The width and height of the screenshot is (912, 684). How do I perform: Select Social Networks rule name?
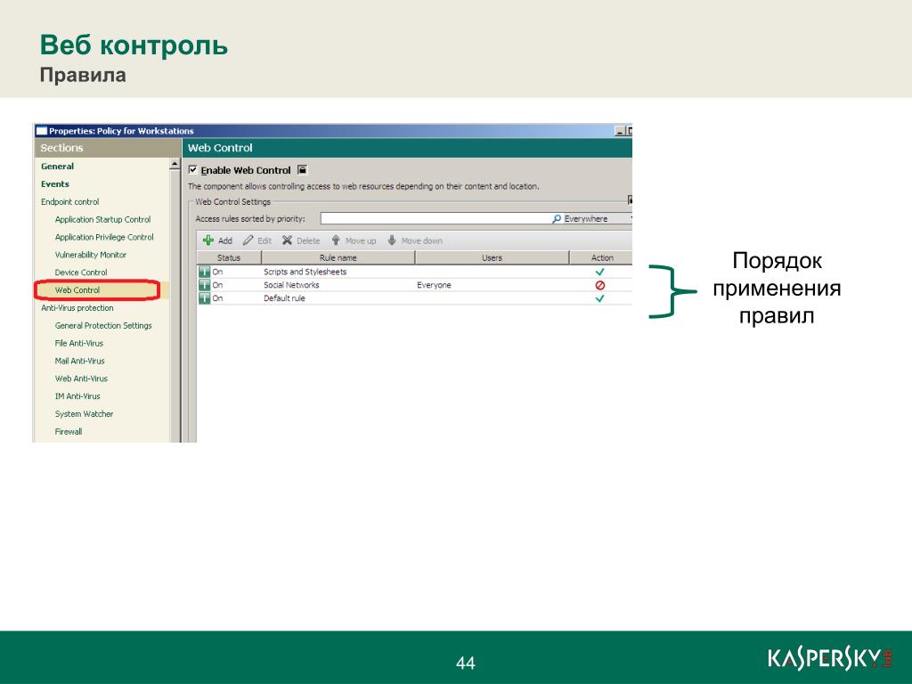point(291,285)
